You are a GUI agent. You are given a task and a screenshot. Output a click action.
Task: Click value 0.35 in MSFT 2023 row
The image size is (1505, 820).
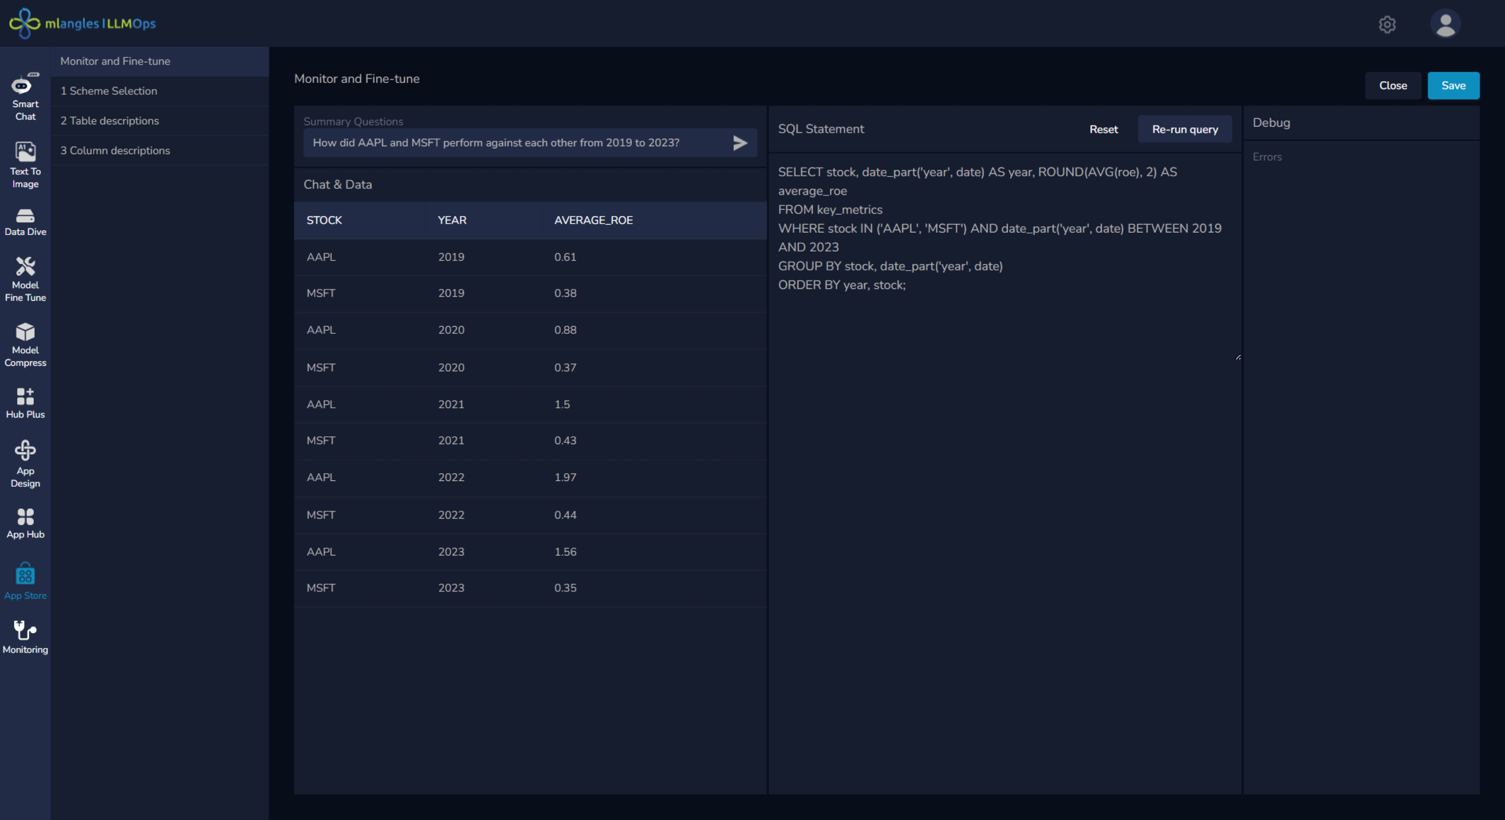click(565, 588)
